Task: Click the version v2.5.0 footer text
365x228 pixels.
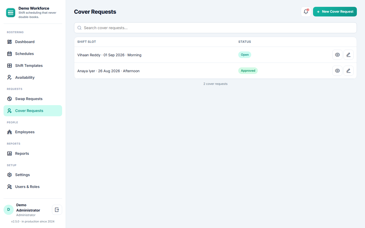Action: click(x=33, y=221)
